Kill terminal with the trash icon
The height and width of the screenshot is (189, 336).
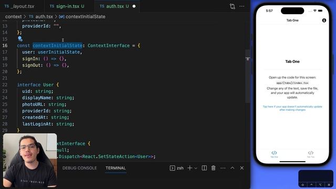click(x=214, y=168)
